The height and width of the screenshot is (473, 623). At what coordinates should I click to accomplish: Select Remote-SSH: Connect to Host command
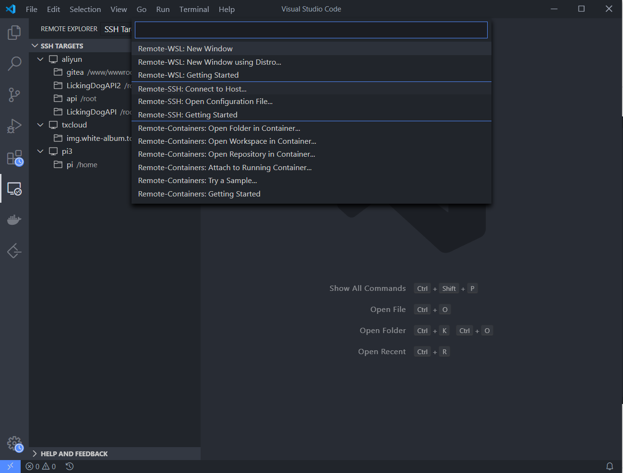192,89
